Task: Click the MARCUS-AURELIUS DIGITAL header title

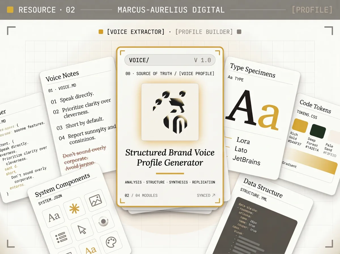Action: click(x=171, y=10)
